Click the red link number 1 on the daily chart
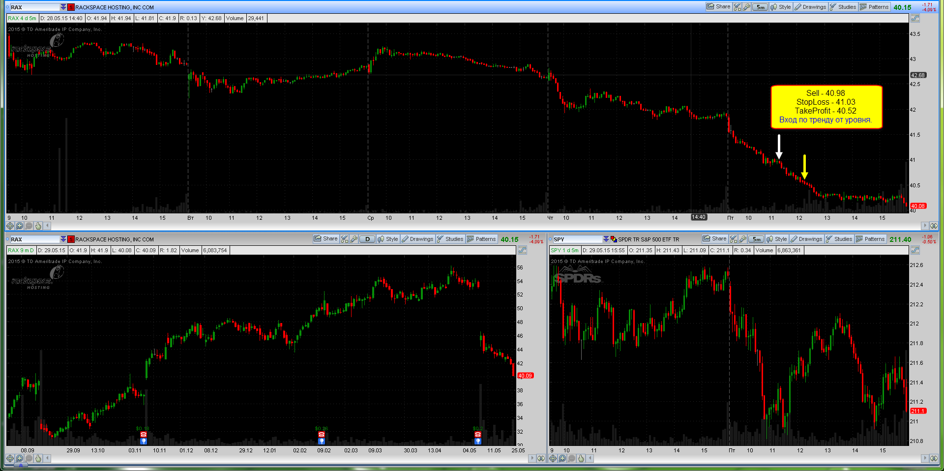944x471 pixels. pyautogui.click(x=71, y=239)
